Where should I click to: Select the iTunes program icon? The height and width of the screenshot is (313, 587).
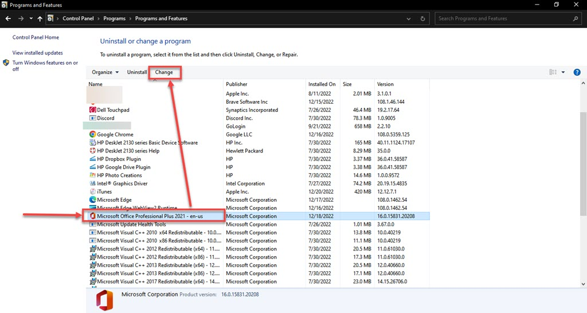[x=92, y=191]
